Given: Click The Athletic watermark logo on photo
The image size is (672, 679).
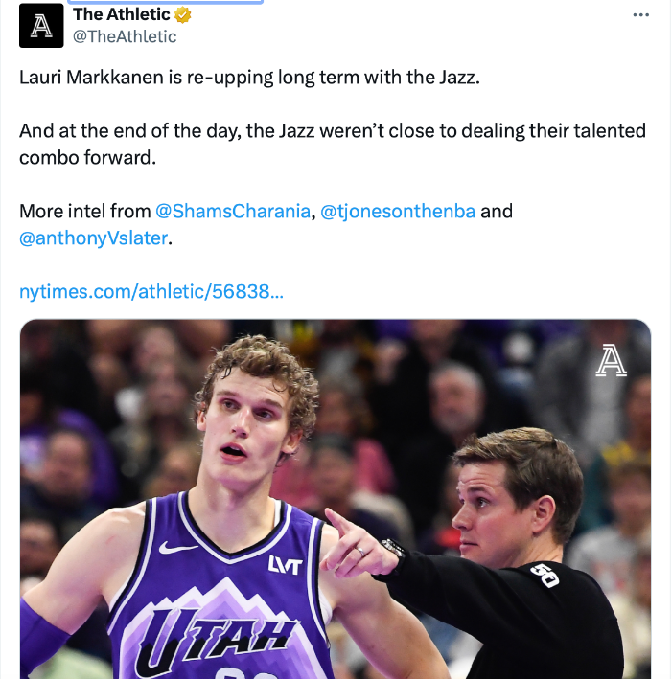Looking at the screenshot, I should (x=611, y=361).
